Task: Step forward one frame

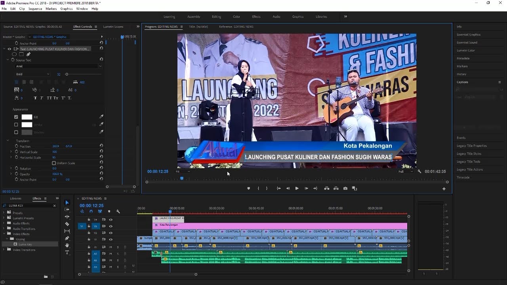Action: click(x=306, y=188)
